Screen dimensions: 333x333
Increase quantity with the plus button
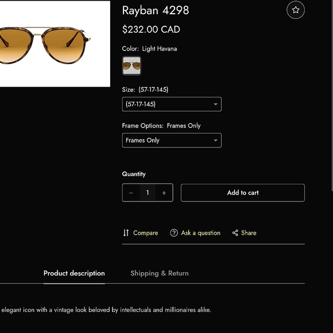tap(164, 192)
